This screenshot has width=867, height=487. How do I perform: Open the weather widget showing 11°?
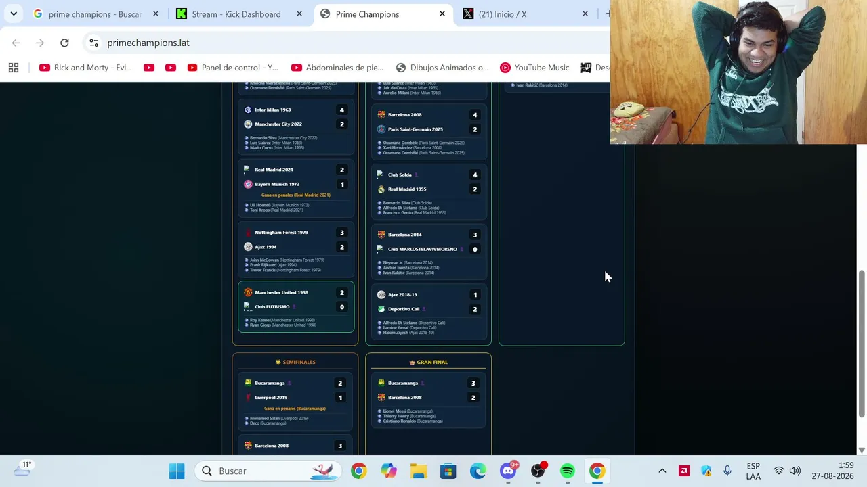point(22,469)
